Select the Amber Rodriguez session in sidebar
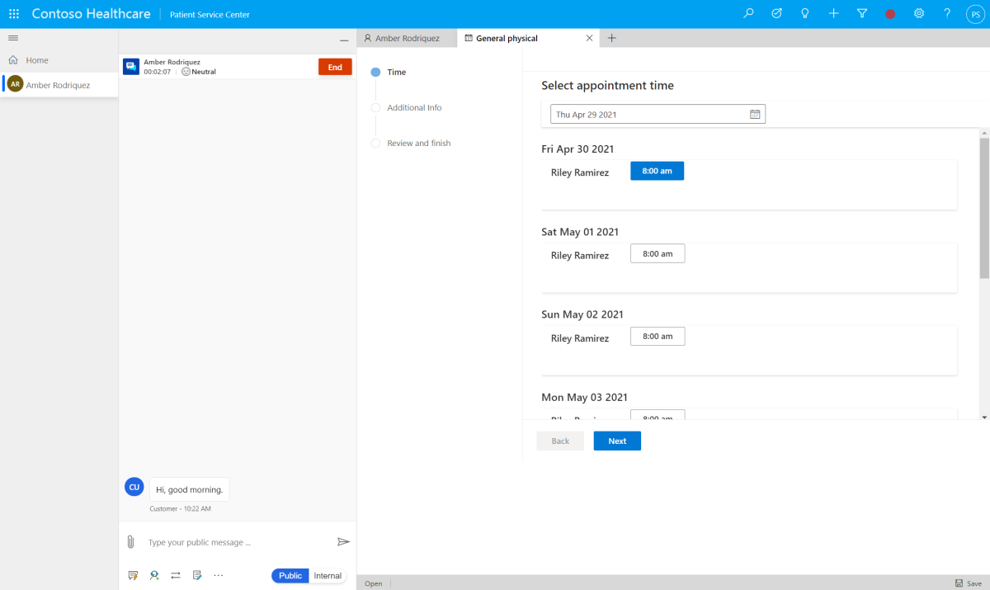This screenshot has height=590, width=990. (59, 85)
